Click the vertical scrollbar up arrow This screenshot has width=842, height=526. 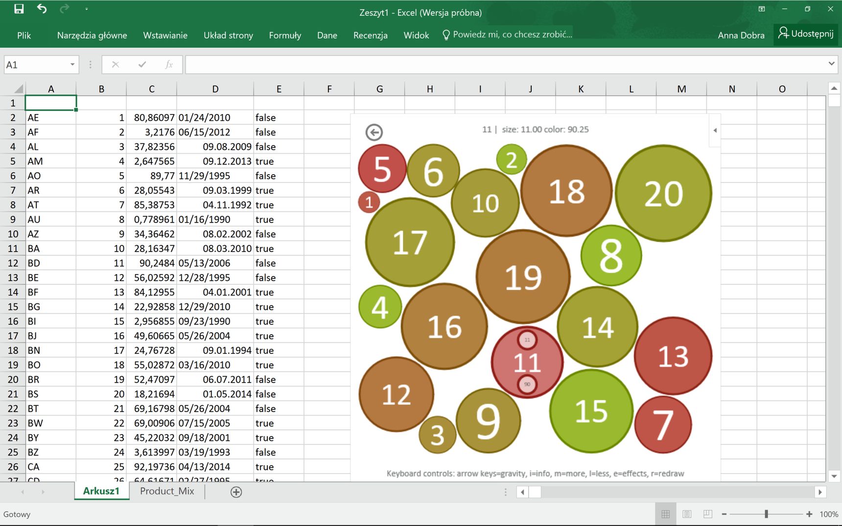pyautogui.click(x=834, y=89)
